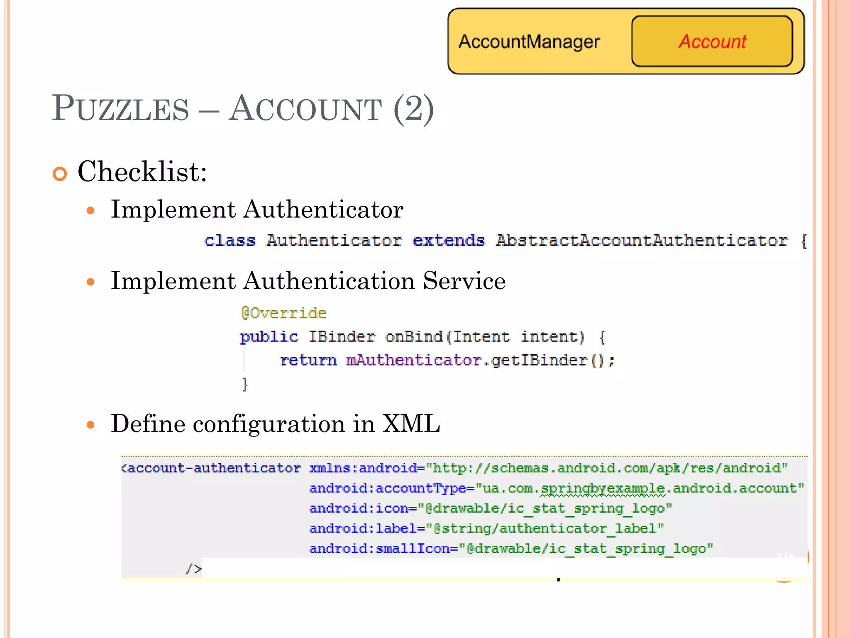Click the closing "/>" tag in XML
Image resolution: width=850 pixels, height=638 pixels.
[x=194, y=569]
